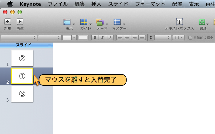Expand the ガイド toolbar dropdown arrow

pos(90,24)
